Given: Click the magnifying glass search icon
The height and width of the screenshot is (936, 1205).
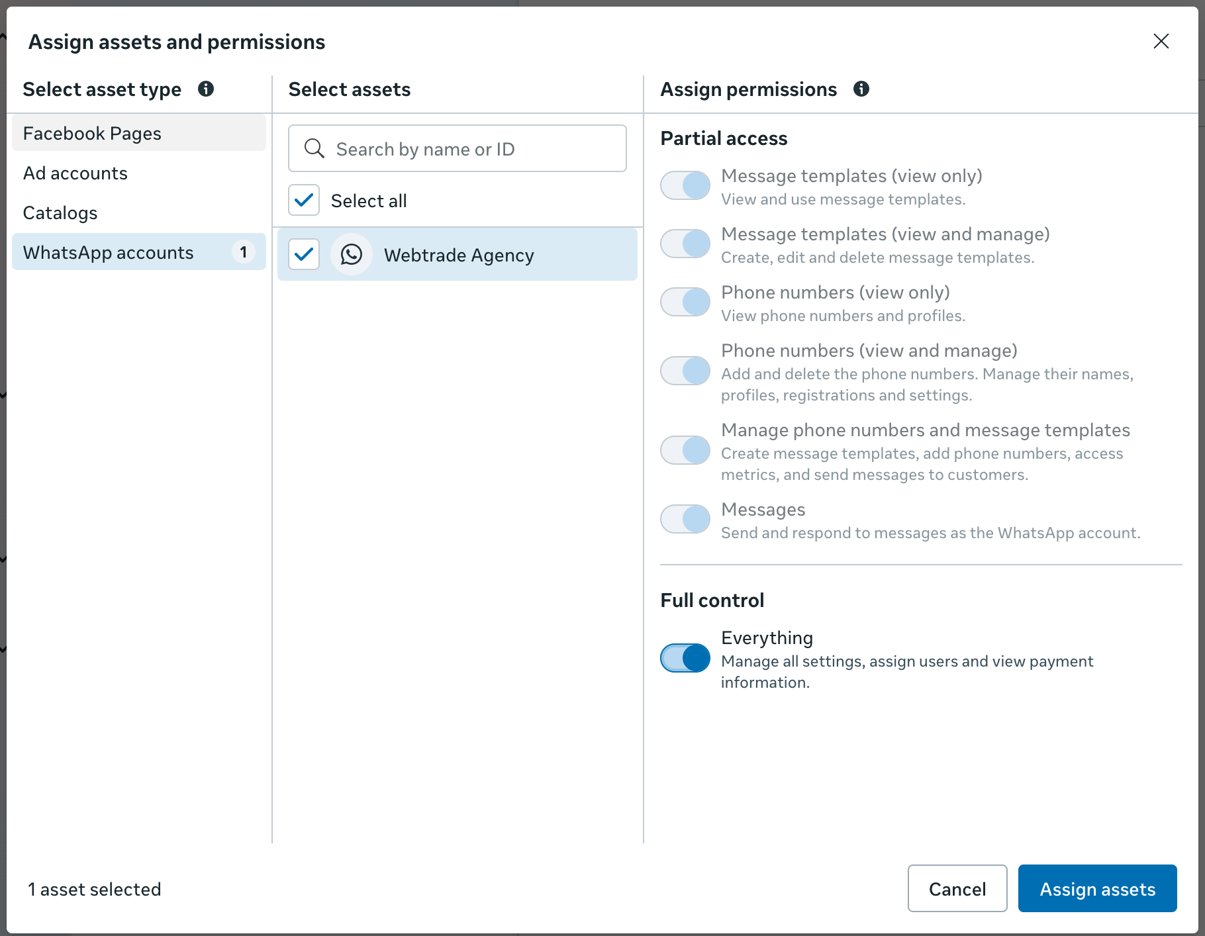Looking at the screenshot, I should click(x=314, y=148).
